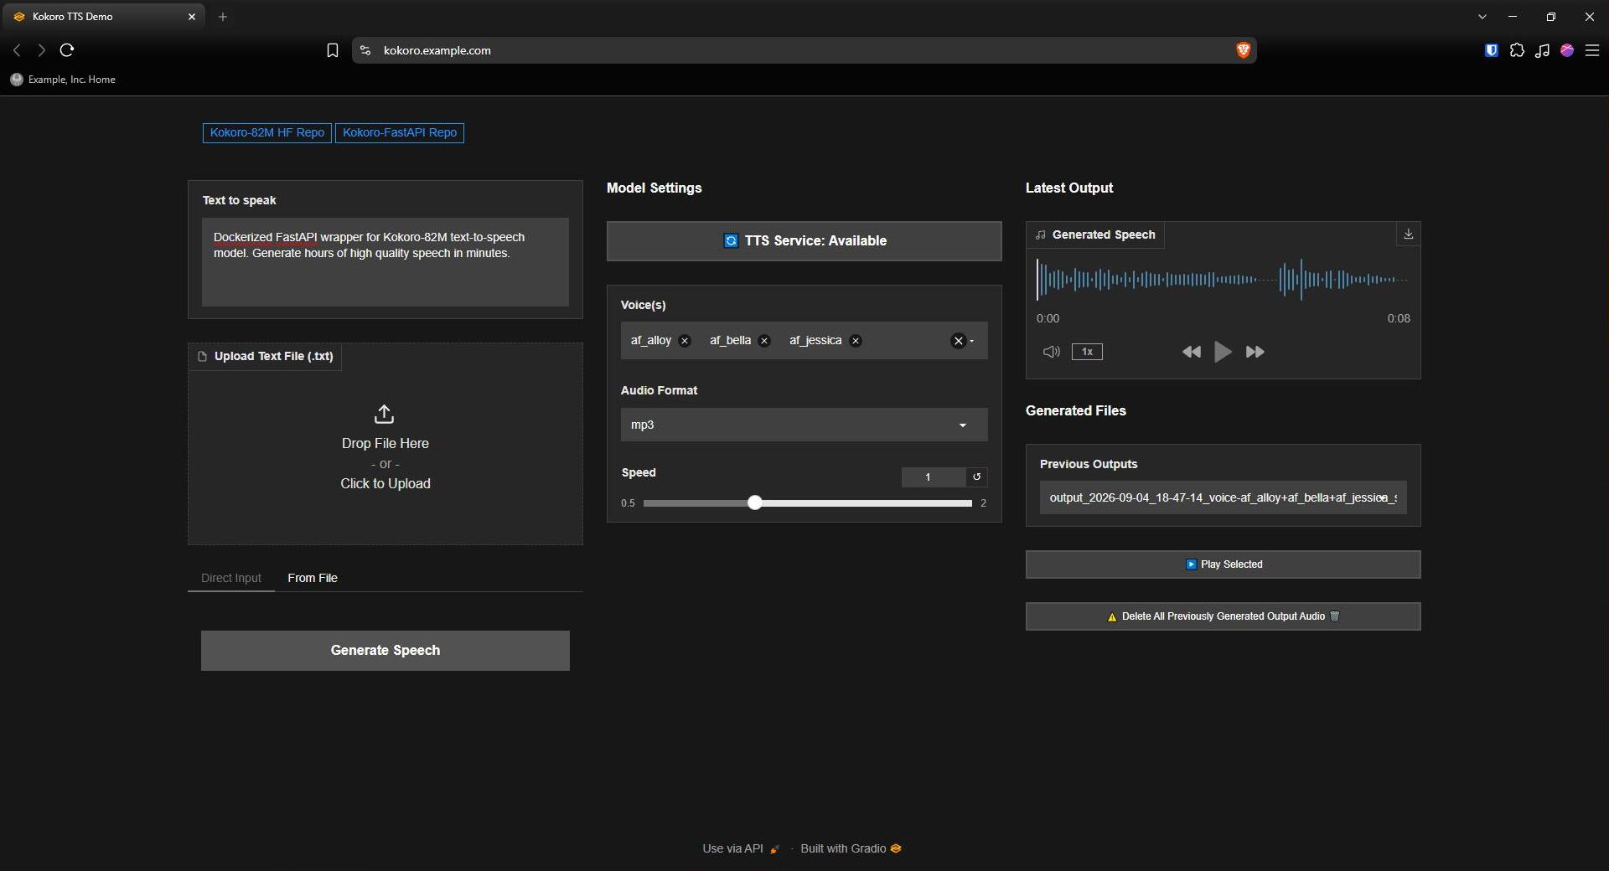Click the generated speech waveform
1609x871 pixels.
[1223, 280]
